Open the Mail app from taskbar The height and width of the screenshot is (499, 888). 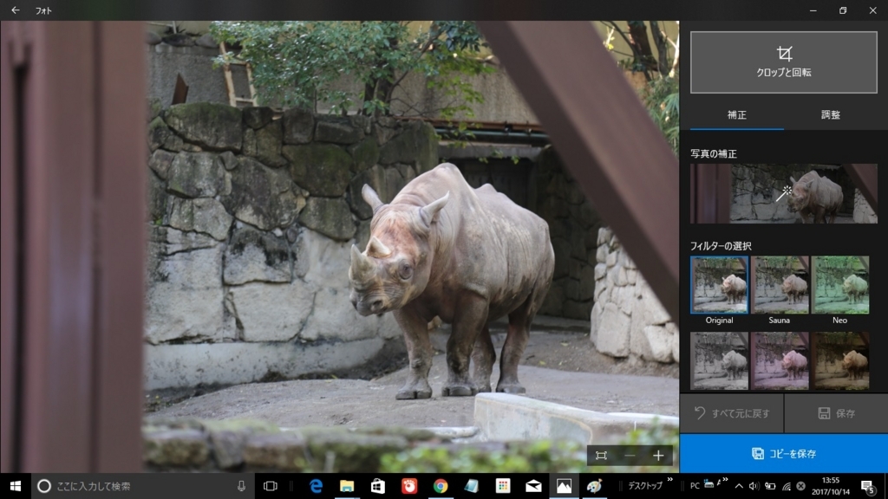(x=533, y=486)
